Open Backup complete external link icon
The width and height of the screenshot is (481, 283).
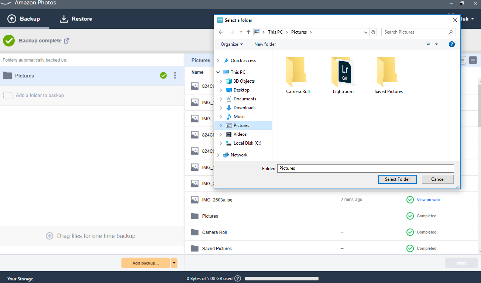66,41
